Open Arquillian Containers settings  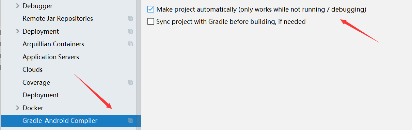click(53, 44)
